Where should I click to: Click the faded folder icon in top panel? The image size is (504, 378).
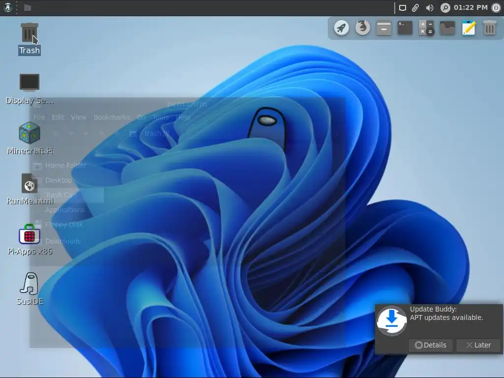28,8
